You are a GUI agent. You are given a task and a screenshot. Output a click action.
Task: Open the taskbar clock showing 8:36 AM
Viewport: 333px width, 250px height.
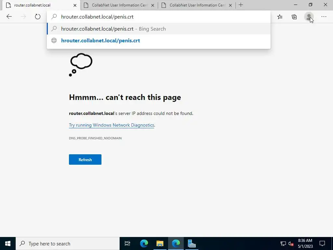coord(305,243)
